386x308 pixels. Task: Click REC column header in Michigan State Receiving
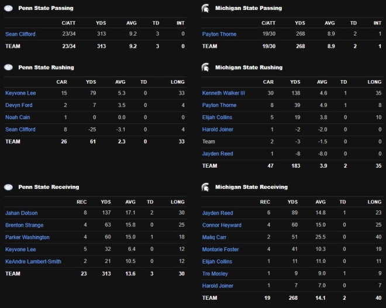point(265,202)
